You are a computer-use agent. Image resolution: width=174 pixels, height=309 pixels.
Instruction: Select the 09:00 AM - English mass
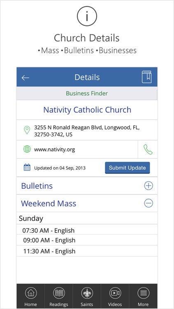coord(87,240)
